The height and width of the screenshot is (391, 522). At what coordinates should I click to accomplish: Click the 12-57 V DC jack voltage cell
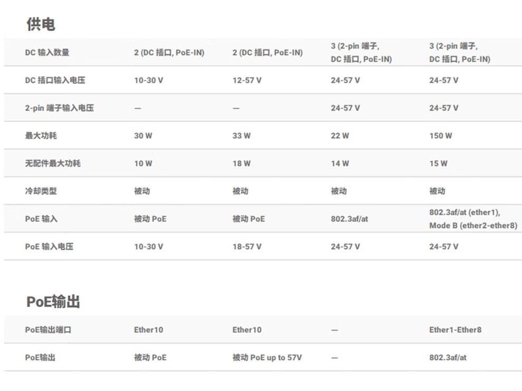pos(247,80)
